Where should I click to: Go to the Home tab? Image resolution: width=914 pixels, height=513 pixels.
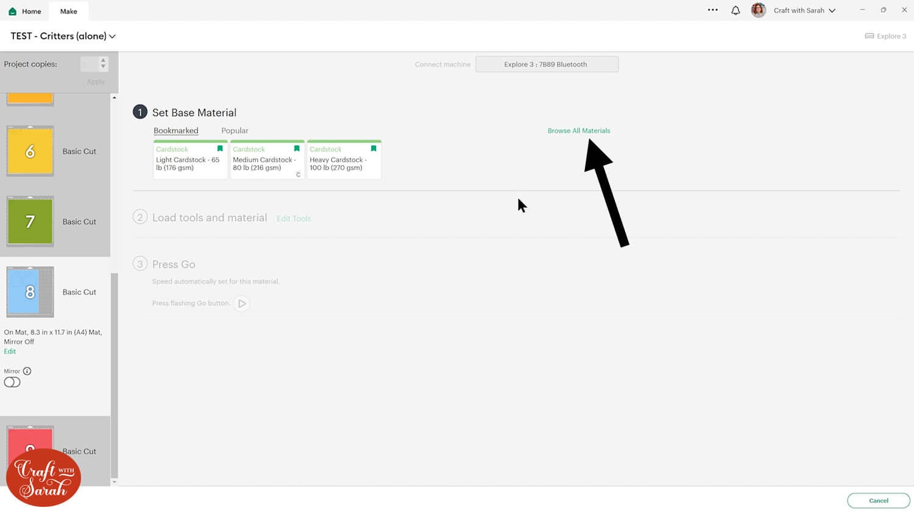(25, 11)
